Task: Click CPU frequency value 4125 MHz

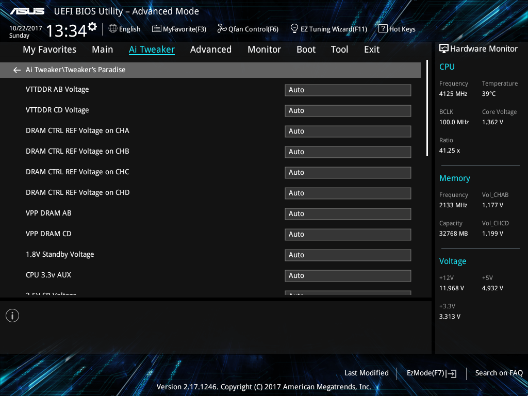Action: tap(453, 94)
